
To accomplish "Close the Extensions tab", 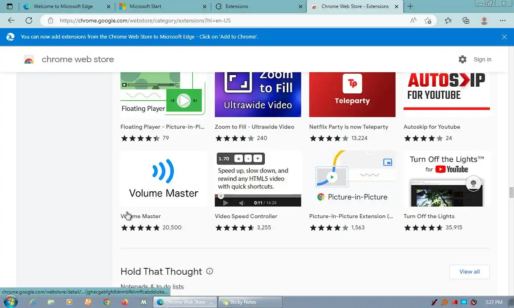I will click(x=301, y=6).
